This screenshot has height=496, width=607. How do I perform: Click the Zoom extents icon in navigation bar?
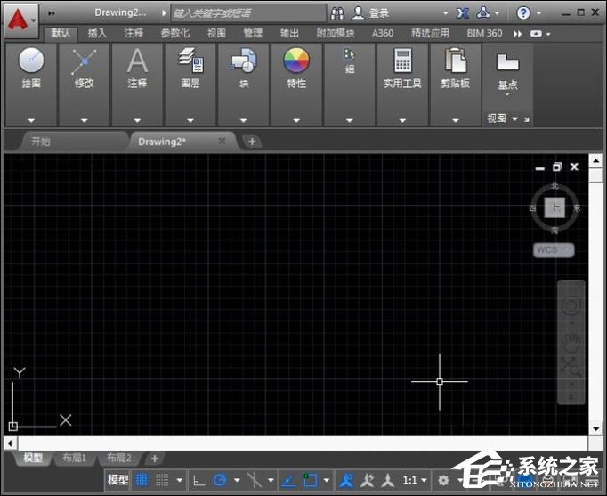point(571,366)
